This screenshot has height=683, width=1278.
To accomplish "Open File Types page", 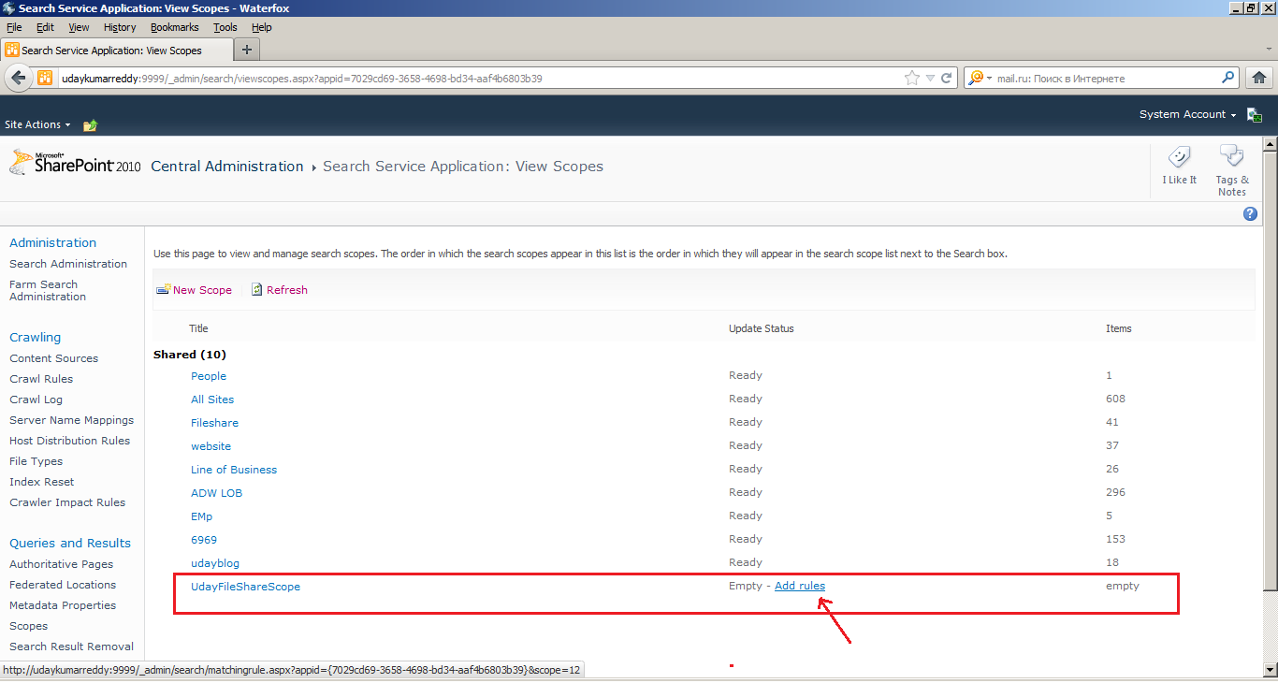I will (36, 461).
